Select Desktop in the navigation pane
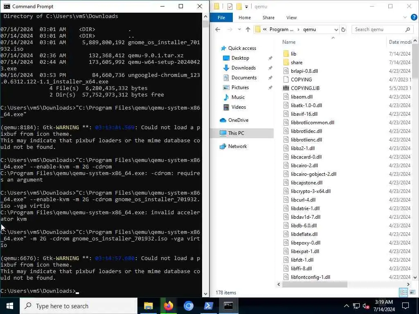This screenshot has height=314, width=419. (x=240, y=58)
